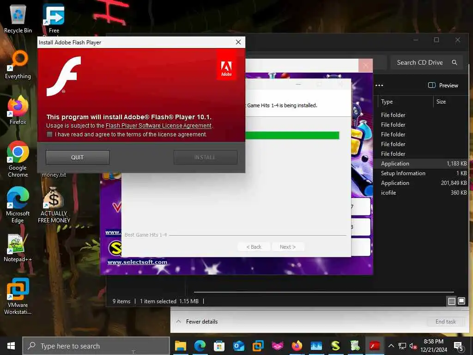Open the blue graph monitor taskbar app
Viewport: 473px width, 355px height.
click(316, 346)
